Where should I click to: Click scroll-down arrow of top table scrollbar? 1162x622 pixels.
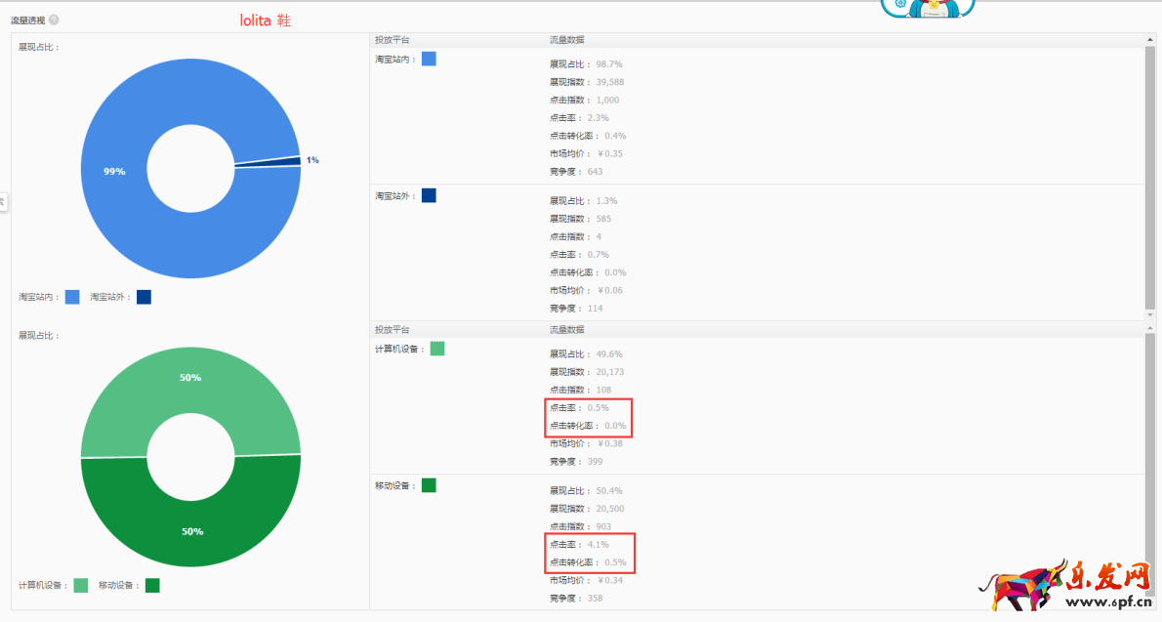[1149, 315]
